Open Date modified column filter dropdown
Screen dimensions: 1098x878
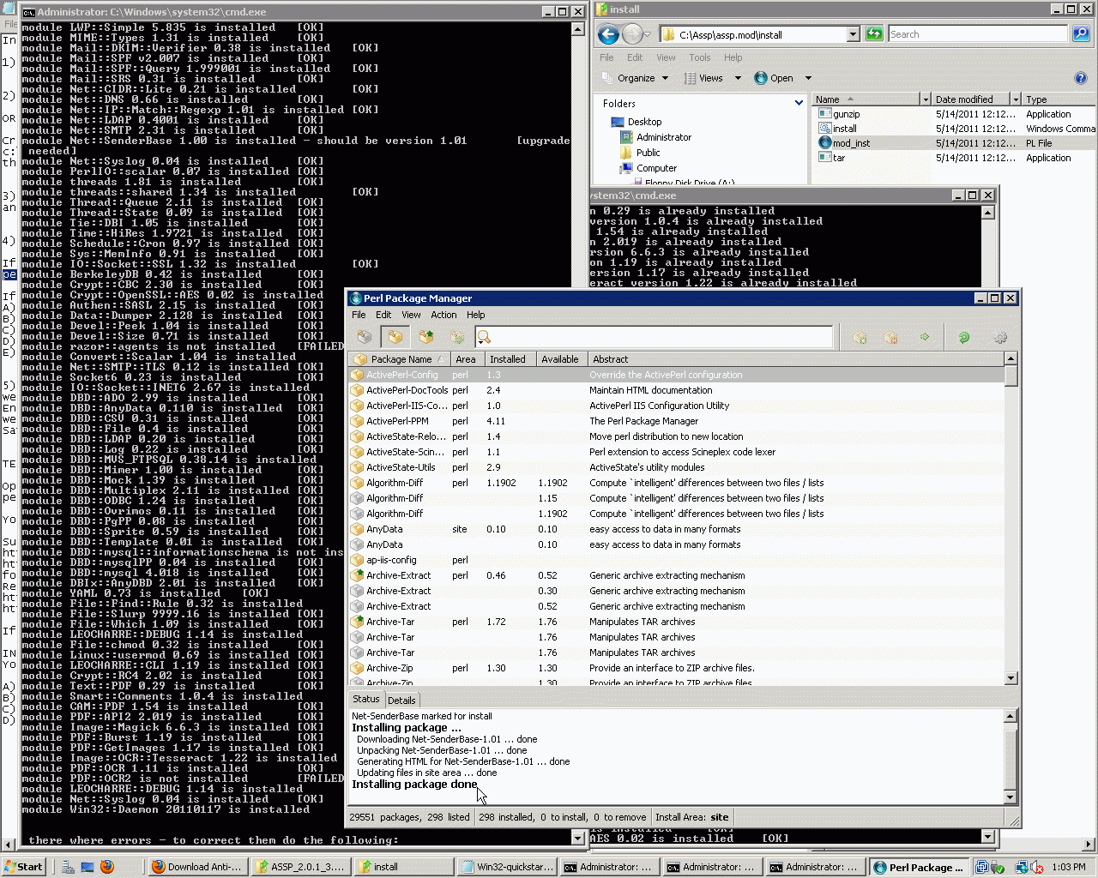click(x=1016, y=99)
